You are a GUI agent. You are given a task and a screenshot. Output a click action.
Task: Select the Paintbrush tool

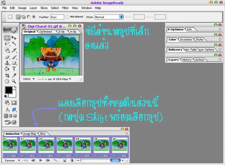point(14,57)
